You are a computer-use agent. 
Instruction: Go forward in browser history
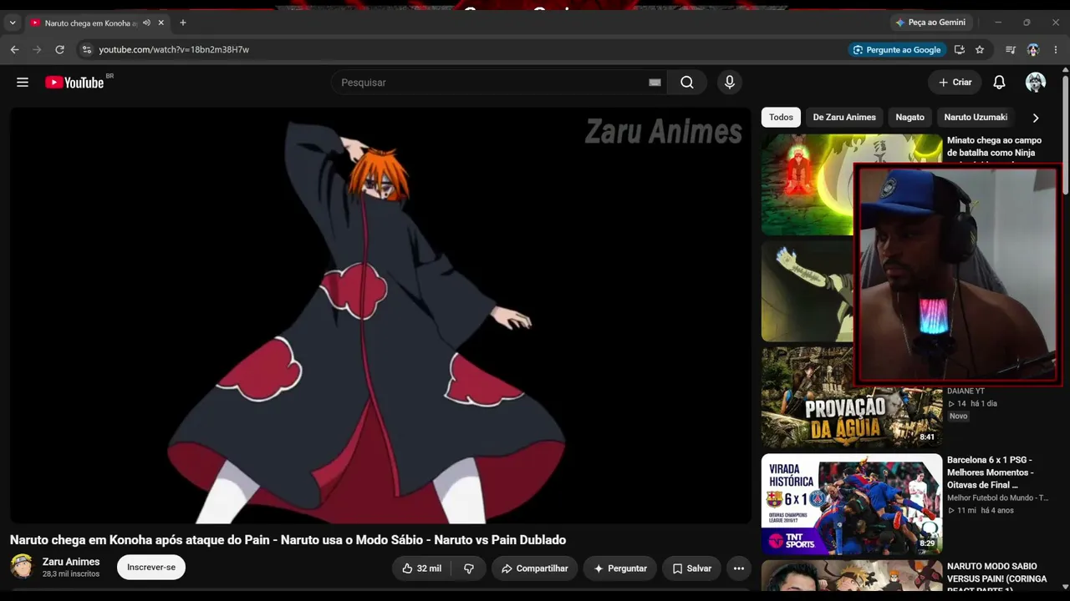[x=37, y=50]
